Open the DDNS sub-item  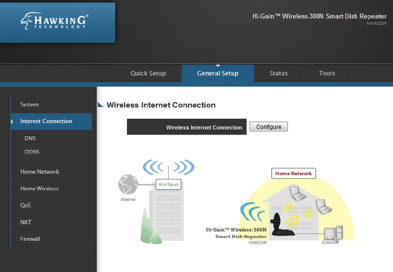click(x=32, y=152)
